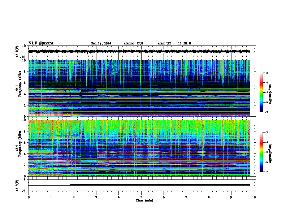
Task: Select the "Time (min)" axis label
Action: click(x=144, y=200)
